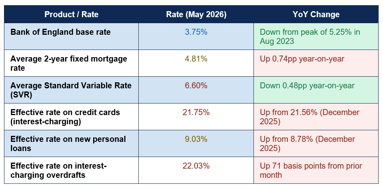Image resolution: width=383 pixels, height=185 pixels.
Task: Click the Average Standard Variable Rate (SVR) cell
Action: tap(71, 90)
